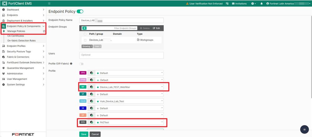
Task: Click the Endpoints sidebar icon
Action: coord(3,15)
